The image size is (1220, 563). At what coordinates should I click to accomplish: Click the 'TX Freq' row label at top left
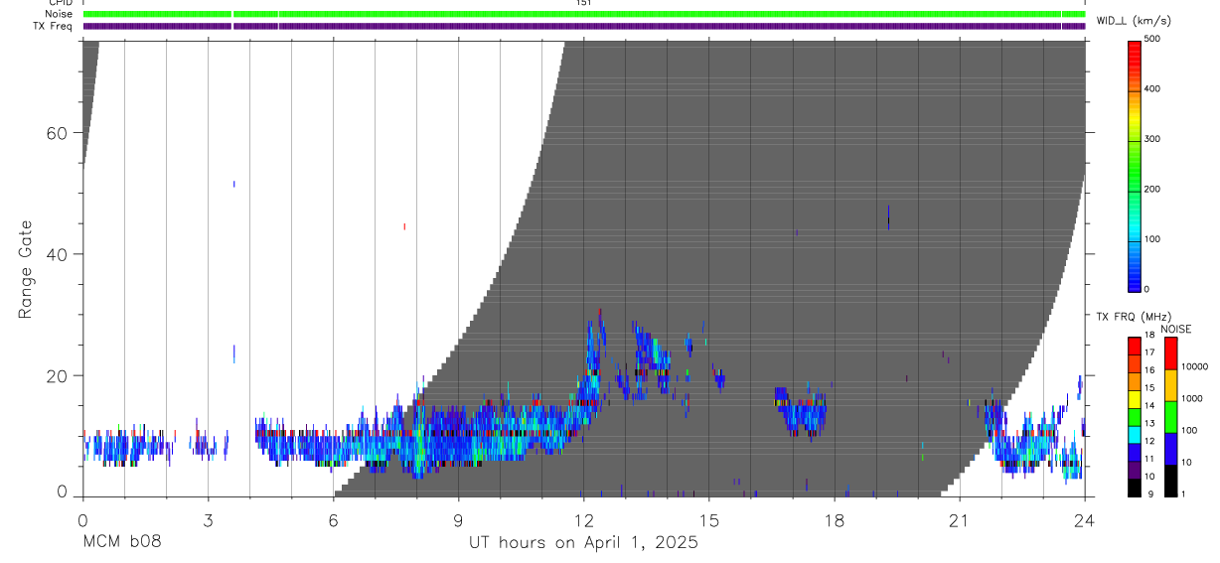click(x=53, y=26)
